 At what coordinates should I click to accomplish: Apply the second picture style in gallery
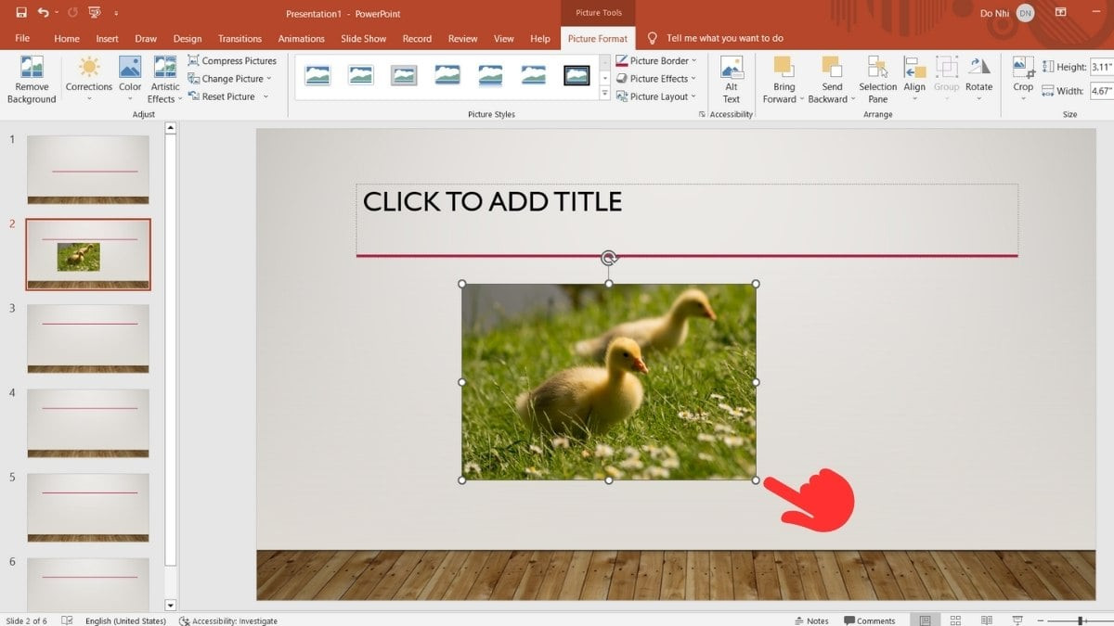tap(361, 75)
